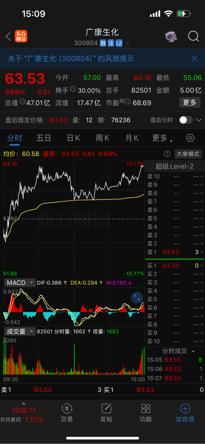205x444 pixels.
Task: Open the 融 margin trading badge
Action: (x=103, y=43)
